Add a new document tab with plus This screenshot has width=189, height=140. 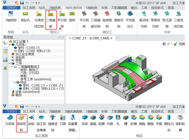(x=118, y=38)
